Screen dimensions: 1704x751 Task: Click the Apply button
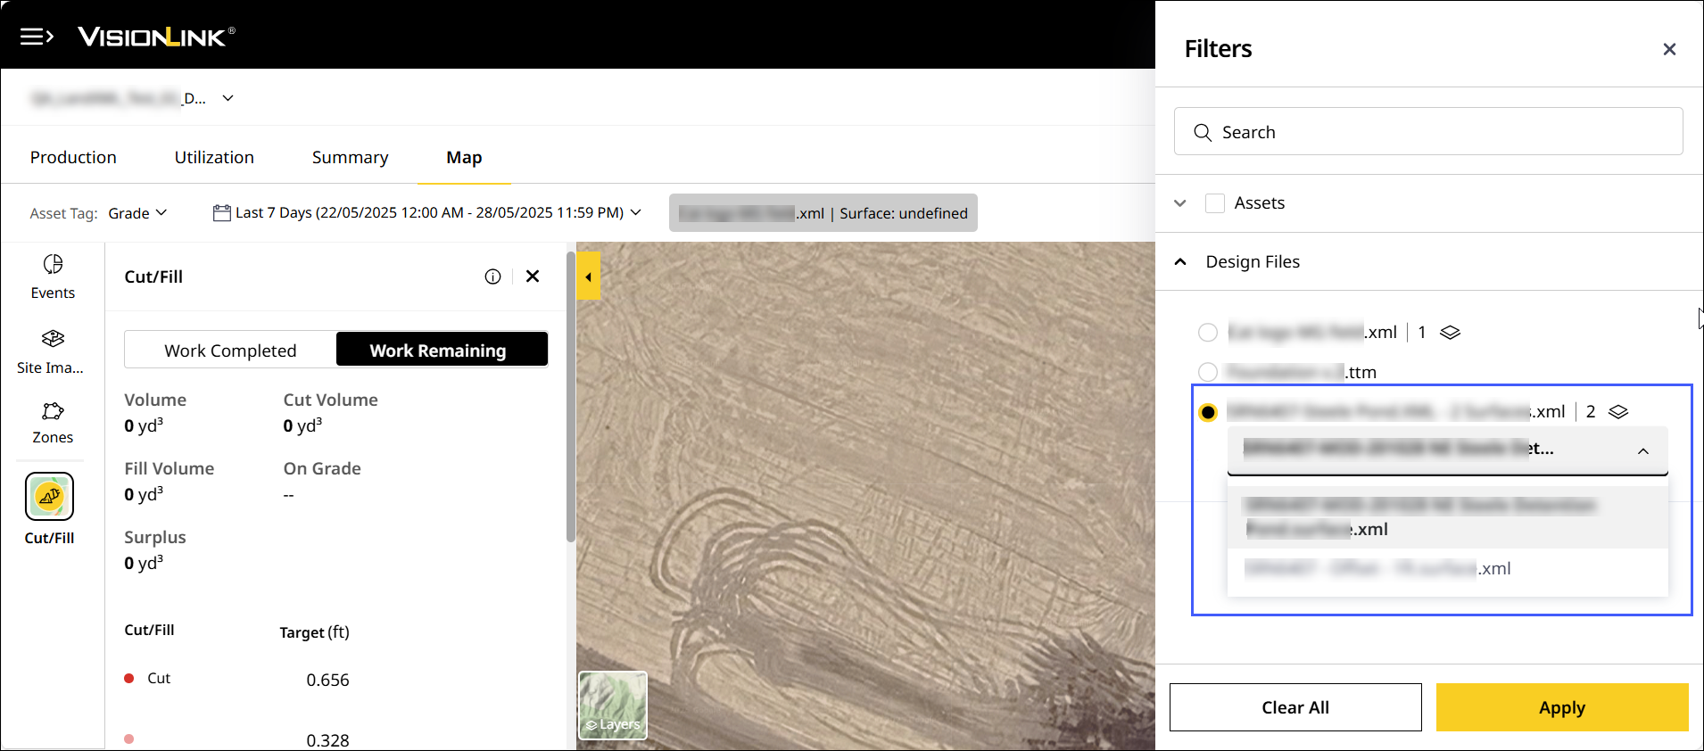click(x=1561, y=707)
